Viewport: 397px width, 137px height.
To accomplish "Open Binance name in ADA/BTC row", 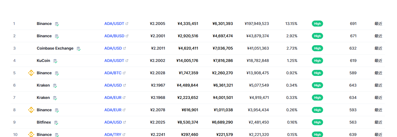I will point(44,73).
